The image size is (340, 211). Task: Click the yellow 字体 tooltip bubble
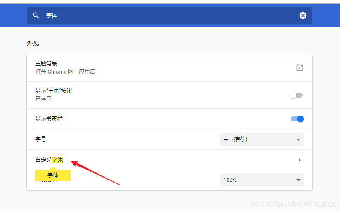point(53,175)
